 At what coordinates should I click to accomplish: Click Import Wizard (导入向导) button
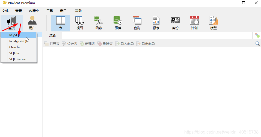pyautogui.click(x=124, y=44)
